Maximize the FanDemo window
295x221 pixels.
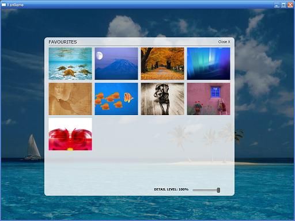click(x=283, y=5)
